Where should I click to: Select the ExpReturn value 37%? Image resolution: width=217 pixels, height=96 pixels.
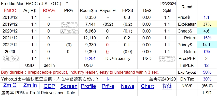click(x=207, y=24)
